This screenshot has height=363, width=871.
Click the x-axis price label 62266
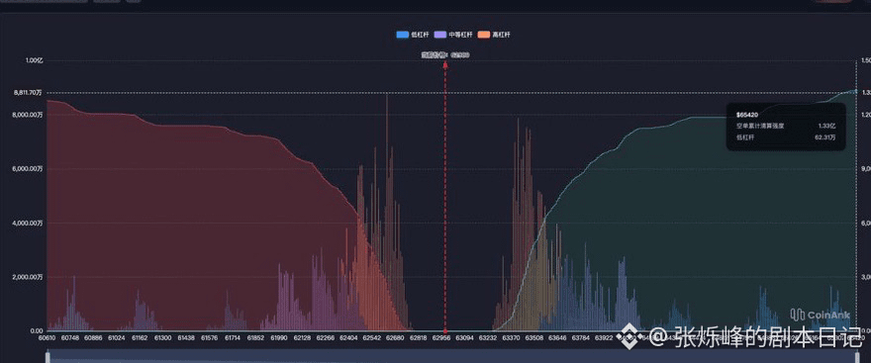(x=326, y=338)
